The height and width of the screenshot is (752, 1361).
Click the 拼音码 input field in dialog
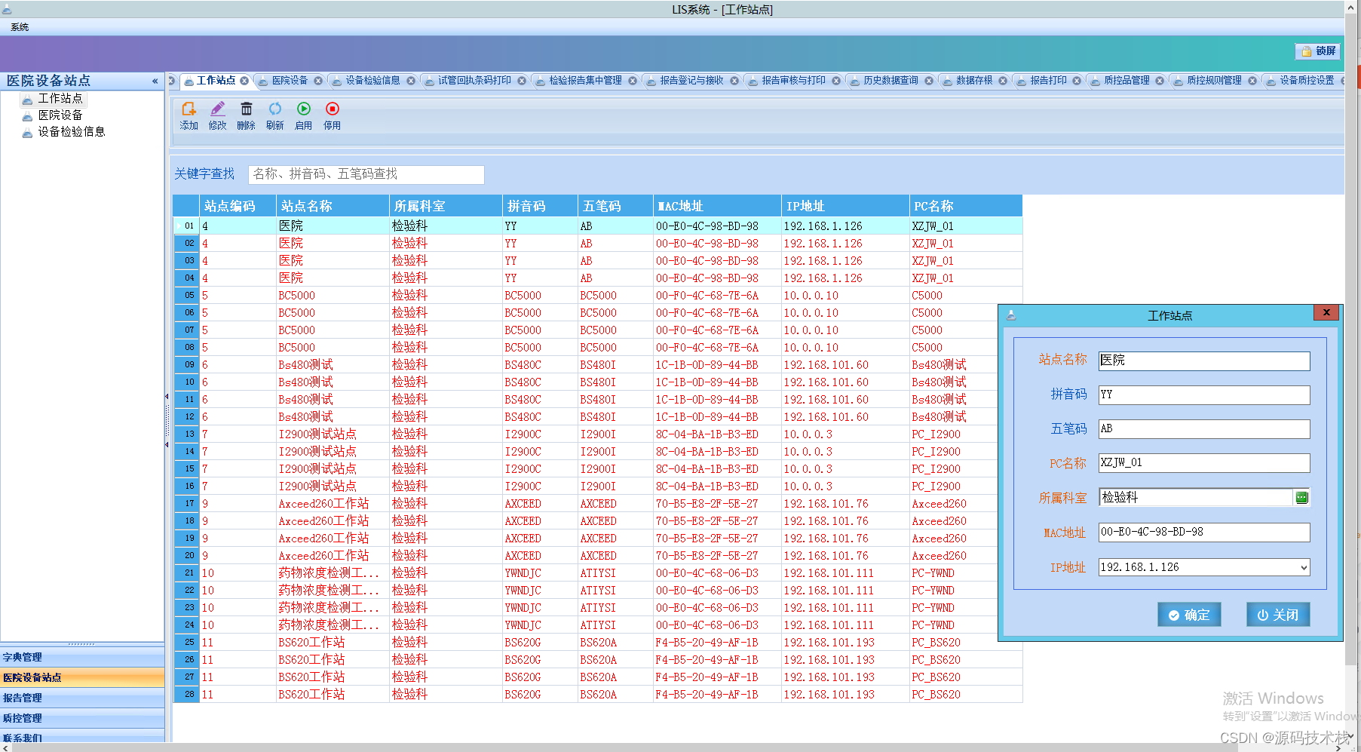(1204, 394)
